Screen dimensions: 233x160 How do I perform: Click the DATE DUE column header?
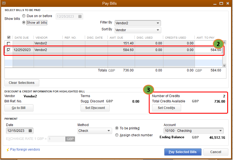[x=22, y=38]
